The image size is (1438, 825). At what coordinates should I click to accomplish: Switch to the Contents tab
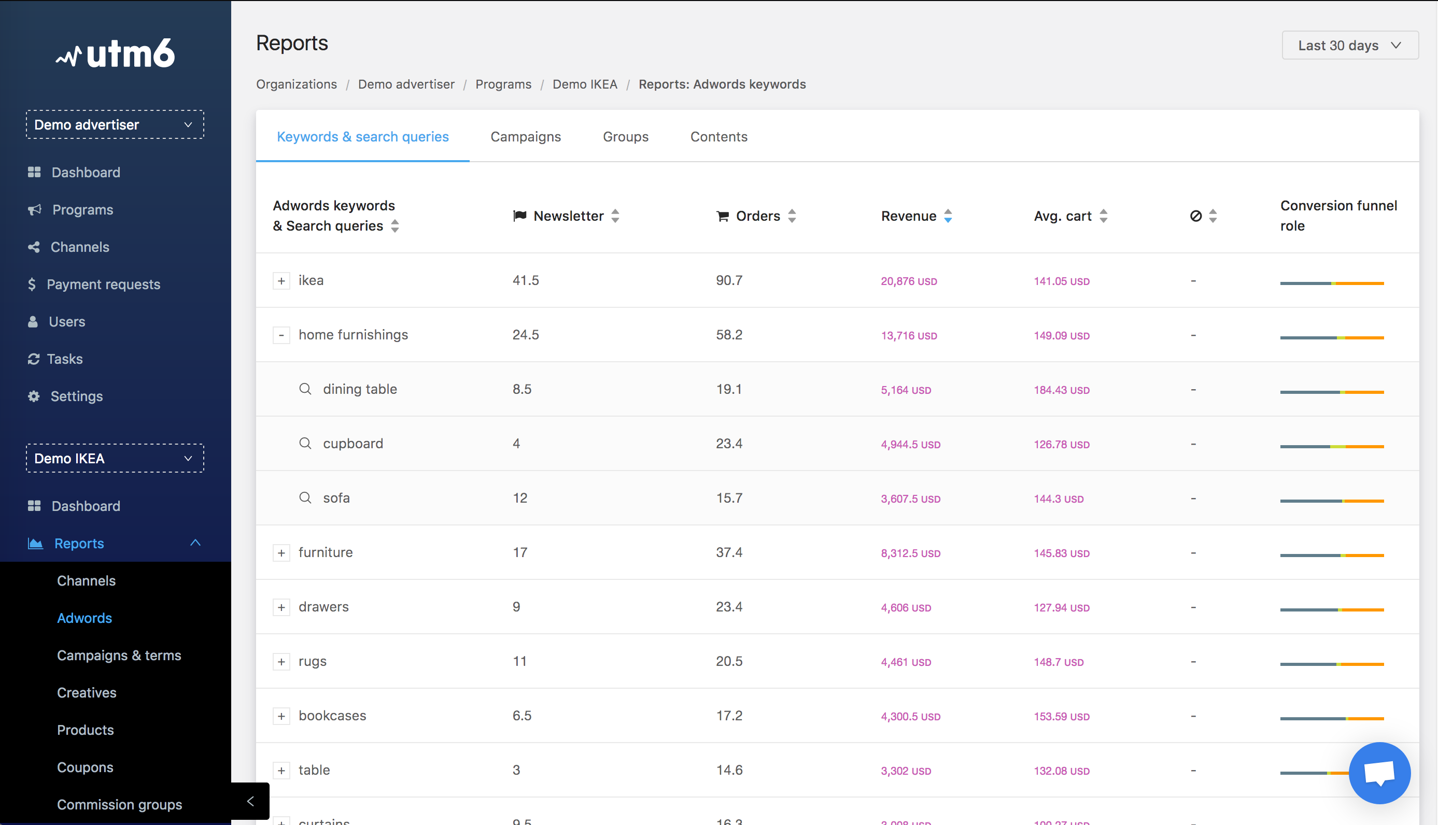coord(718,137)
